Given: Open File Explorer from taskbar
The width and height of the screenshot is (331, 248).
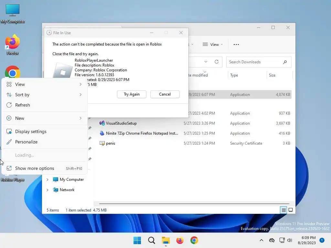Looking at the screenshot, I should click(x=166, y=240).
